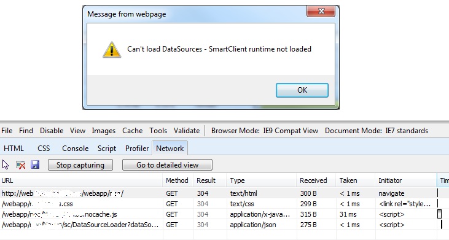This screenshot has width=449, height=240.
Task: Open the Validate menu
Action: (x=187, y=131)
